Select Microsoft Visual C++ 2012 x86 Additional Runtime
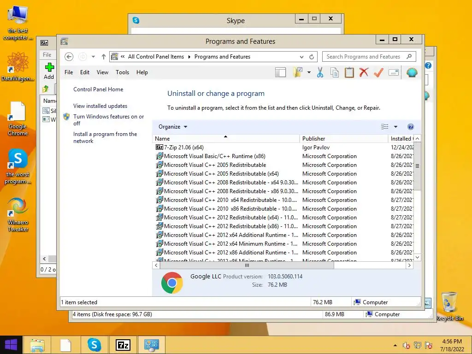472x354 pixels. [x=231, y=253]
